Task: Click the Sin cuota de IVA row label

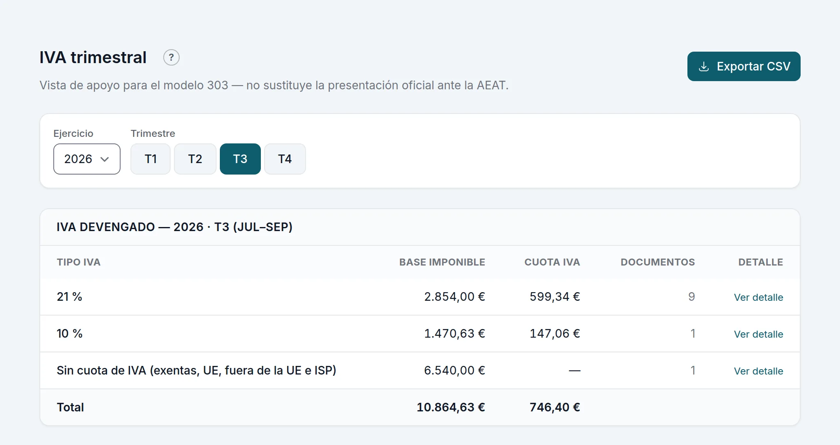Action: tap(196, 370)
